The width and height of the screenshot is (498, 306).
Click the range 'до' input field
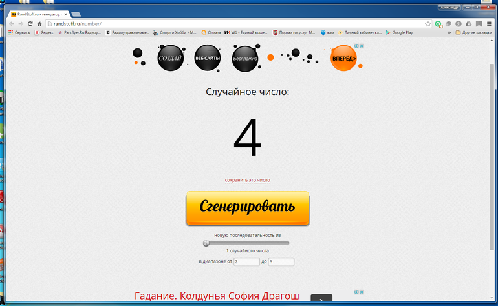tap(281, 261)
